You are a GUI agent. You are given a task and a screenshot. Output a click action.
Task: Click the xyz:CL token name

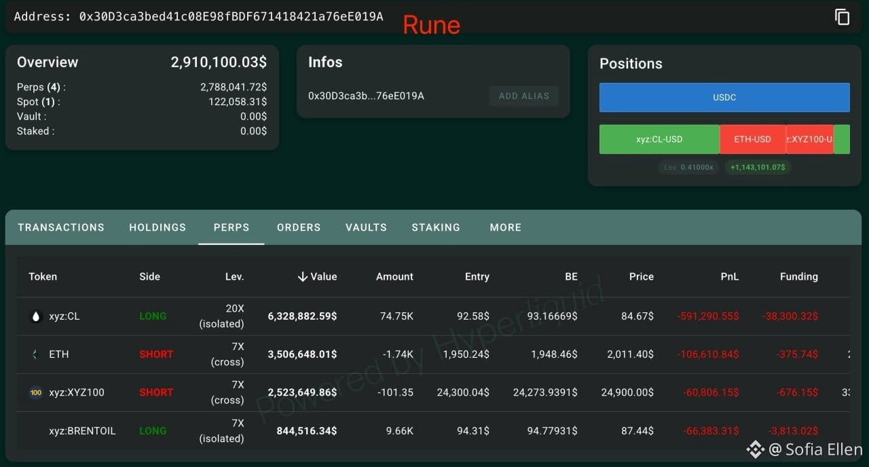[64, 316]
